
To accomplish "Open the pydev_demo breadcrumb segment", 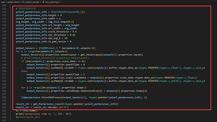I will coord(14,2).
